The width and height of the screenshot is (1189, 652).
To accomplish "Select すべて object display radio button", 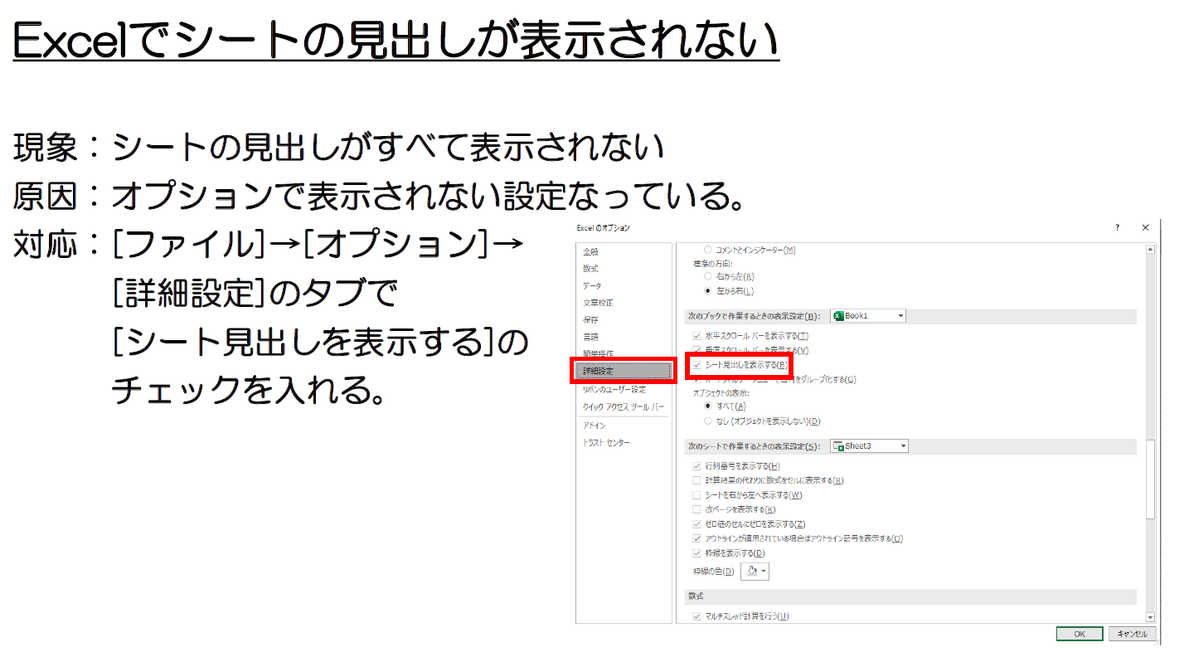I will tap(707, 406).
